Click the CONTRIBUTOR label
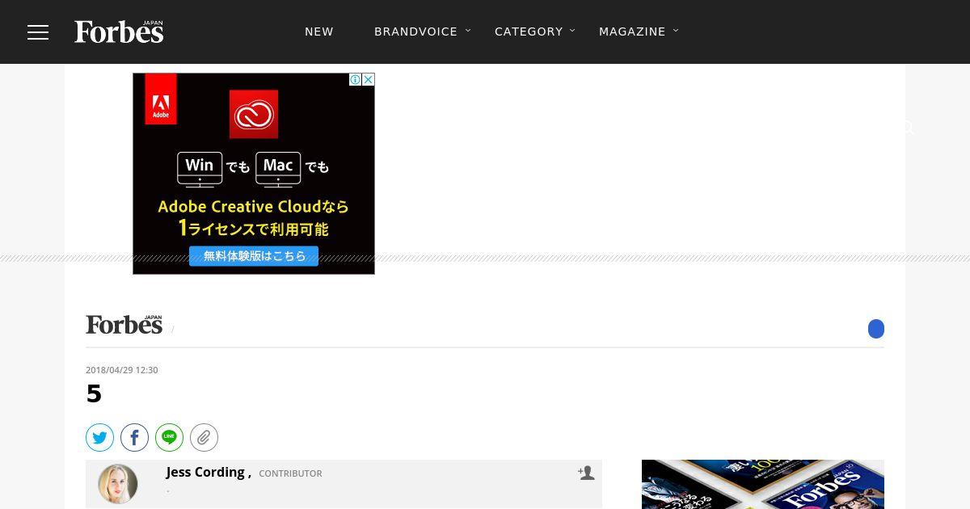Screen dimensions: 970x509 (290, 473)
